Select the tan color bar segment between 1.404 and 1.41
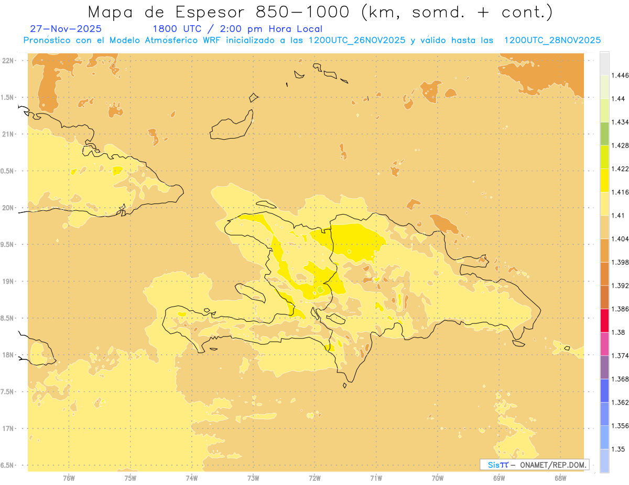Screen dimensions: 629x485 (x=604, y=227)
